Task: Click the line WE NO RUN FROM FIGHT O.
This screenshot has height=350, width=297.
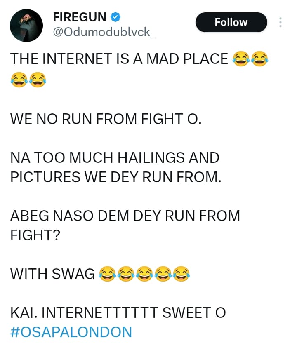Action: pyautogui.click(x=106, y=119)
